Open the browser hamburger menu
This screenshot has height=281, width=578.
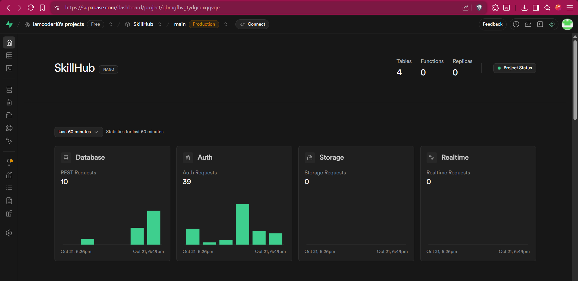pyautogui.click(x=570, y=8)
